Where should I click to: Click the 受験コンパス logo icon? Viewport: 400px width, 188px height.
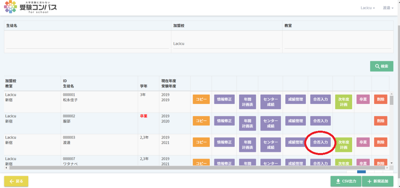tap(10, 7)
